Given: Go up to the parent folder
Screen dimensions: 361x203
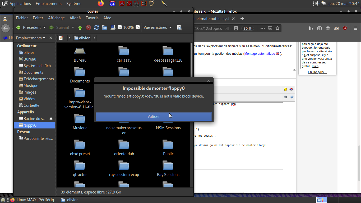Looking at the screenshot, I should coord(80,27).
